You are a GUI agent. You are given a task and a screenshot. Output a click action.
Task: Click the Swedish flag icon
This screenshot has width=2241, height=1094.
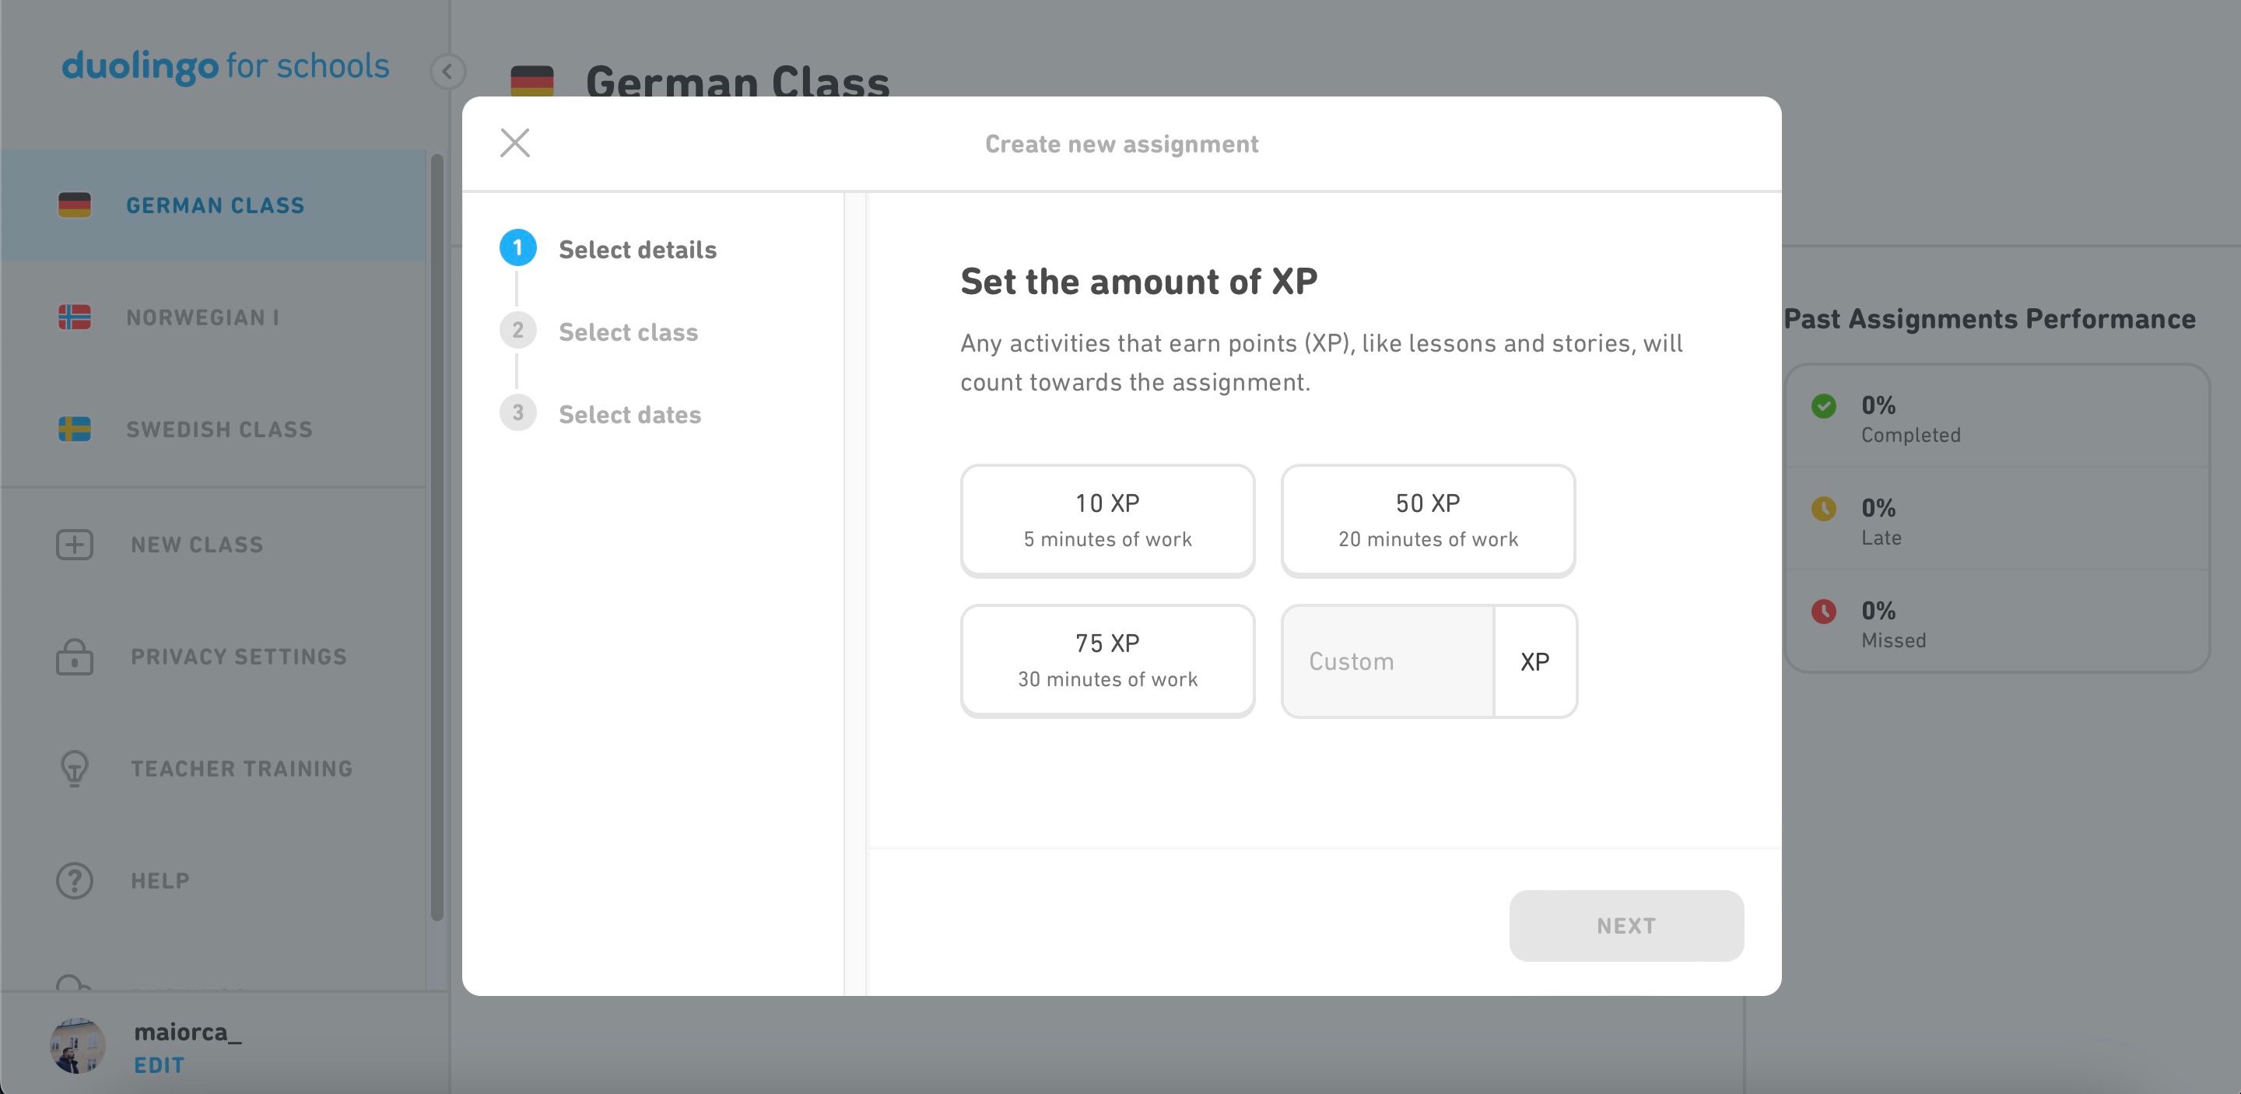[x=75, y=429]
